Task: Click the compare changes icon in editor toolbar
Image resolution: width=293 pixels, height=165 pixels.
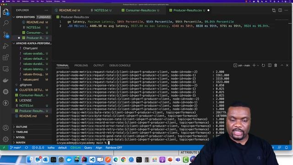Action: [274, 10]
